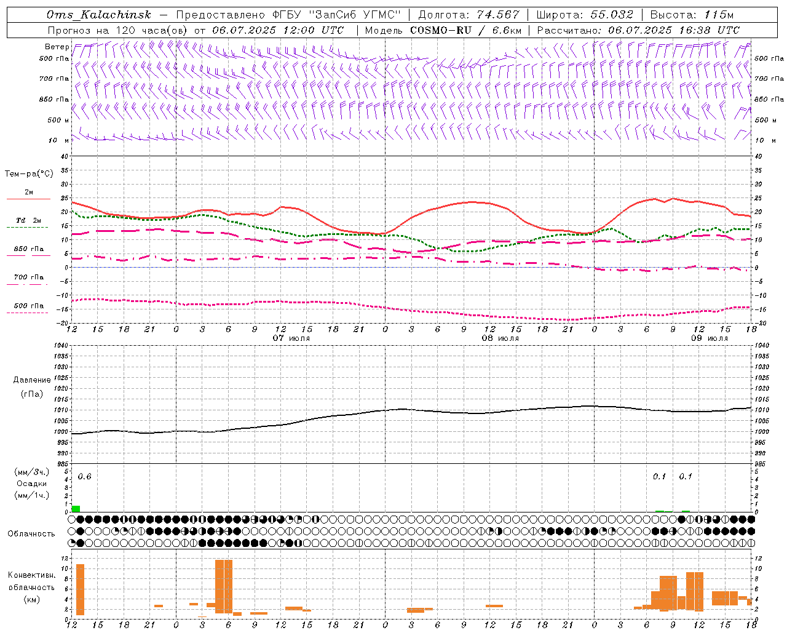
Task: Click the 'Td 2м' dew point legend entry
Action: coord(29,220)
